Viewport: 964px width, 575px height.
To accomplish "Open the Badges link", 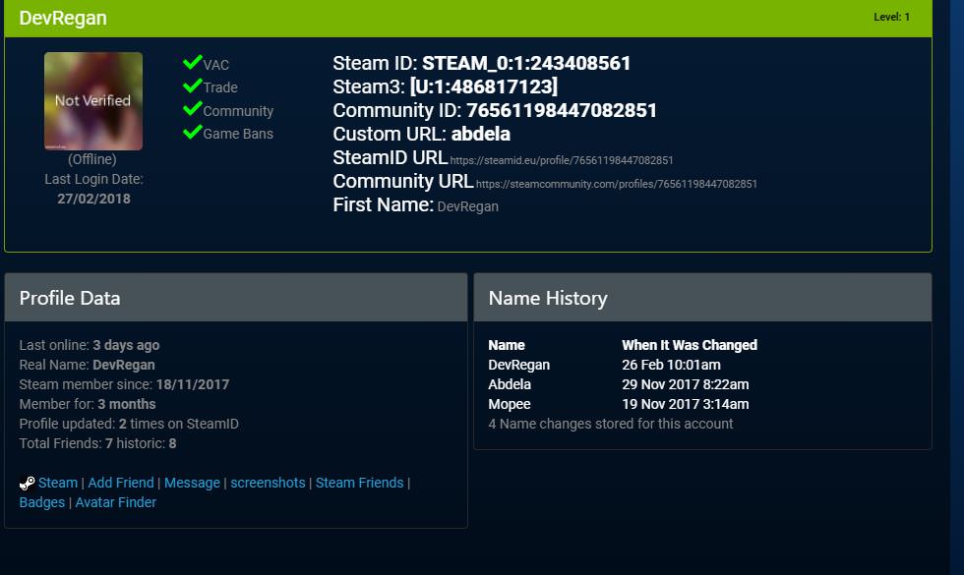I will tap(41, 502).
